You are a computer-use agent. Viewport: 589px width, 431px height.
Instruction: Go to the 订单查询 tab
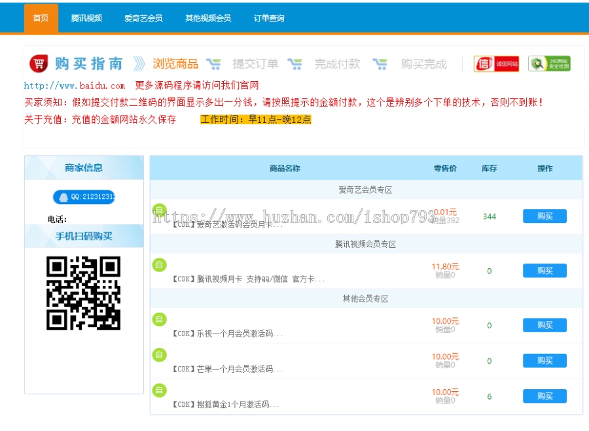(268, 18)
